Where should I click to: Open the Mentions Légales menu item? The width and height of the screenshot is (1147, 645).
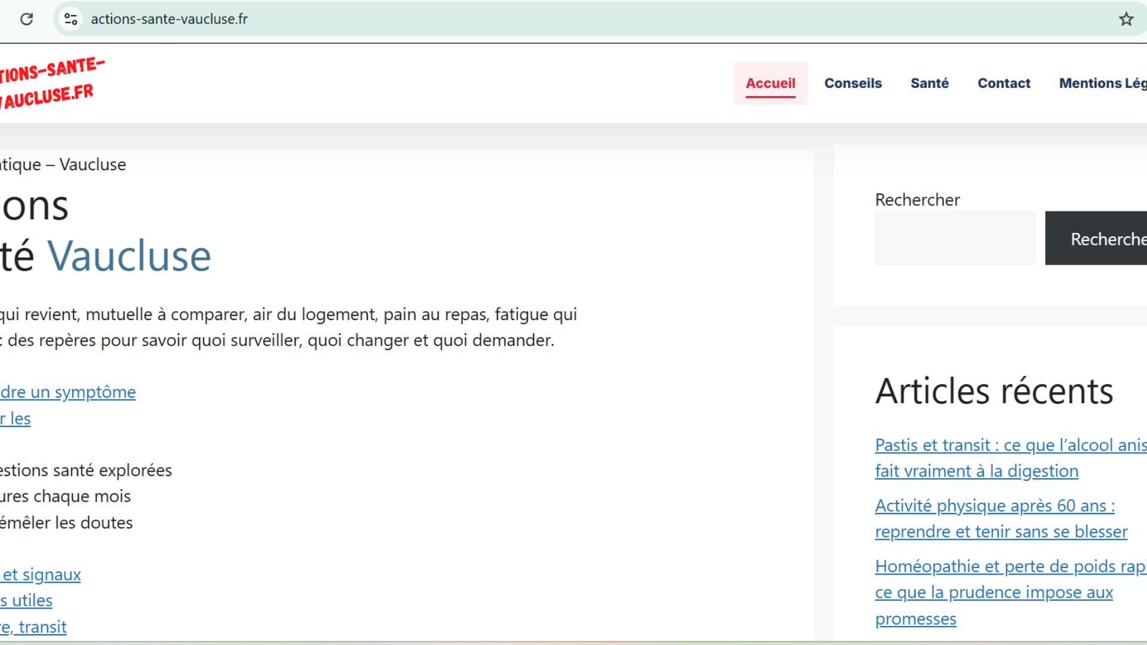pos(1103,83)
